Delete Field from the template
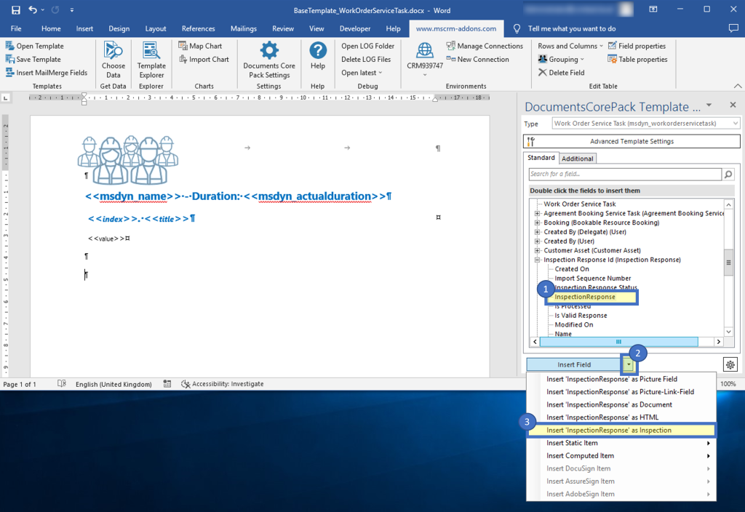 (561, 73)
